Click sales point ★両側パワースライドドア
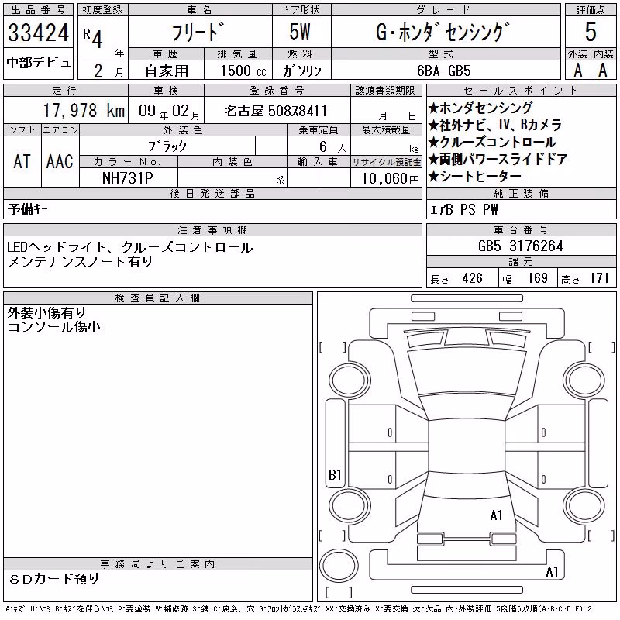This screenshot has width=620, height=620. click(x=498, y=159)
